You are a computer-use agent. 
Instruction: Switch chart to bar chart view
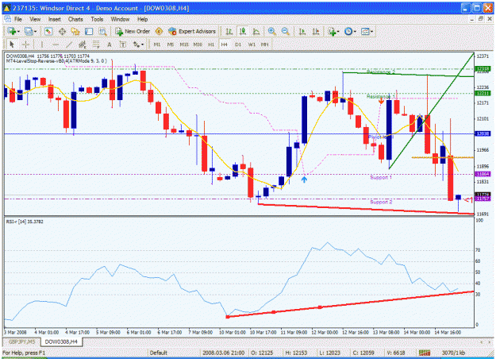229,31
